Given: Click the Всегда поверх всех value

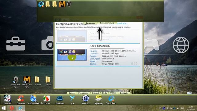Looking at the screenshot, I should click(110, 64).
